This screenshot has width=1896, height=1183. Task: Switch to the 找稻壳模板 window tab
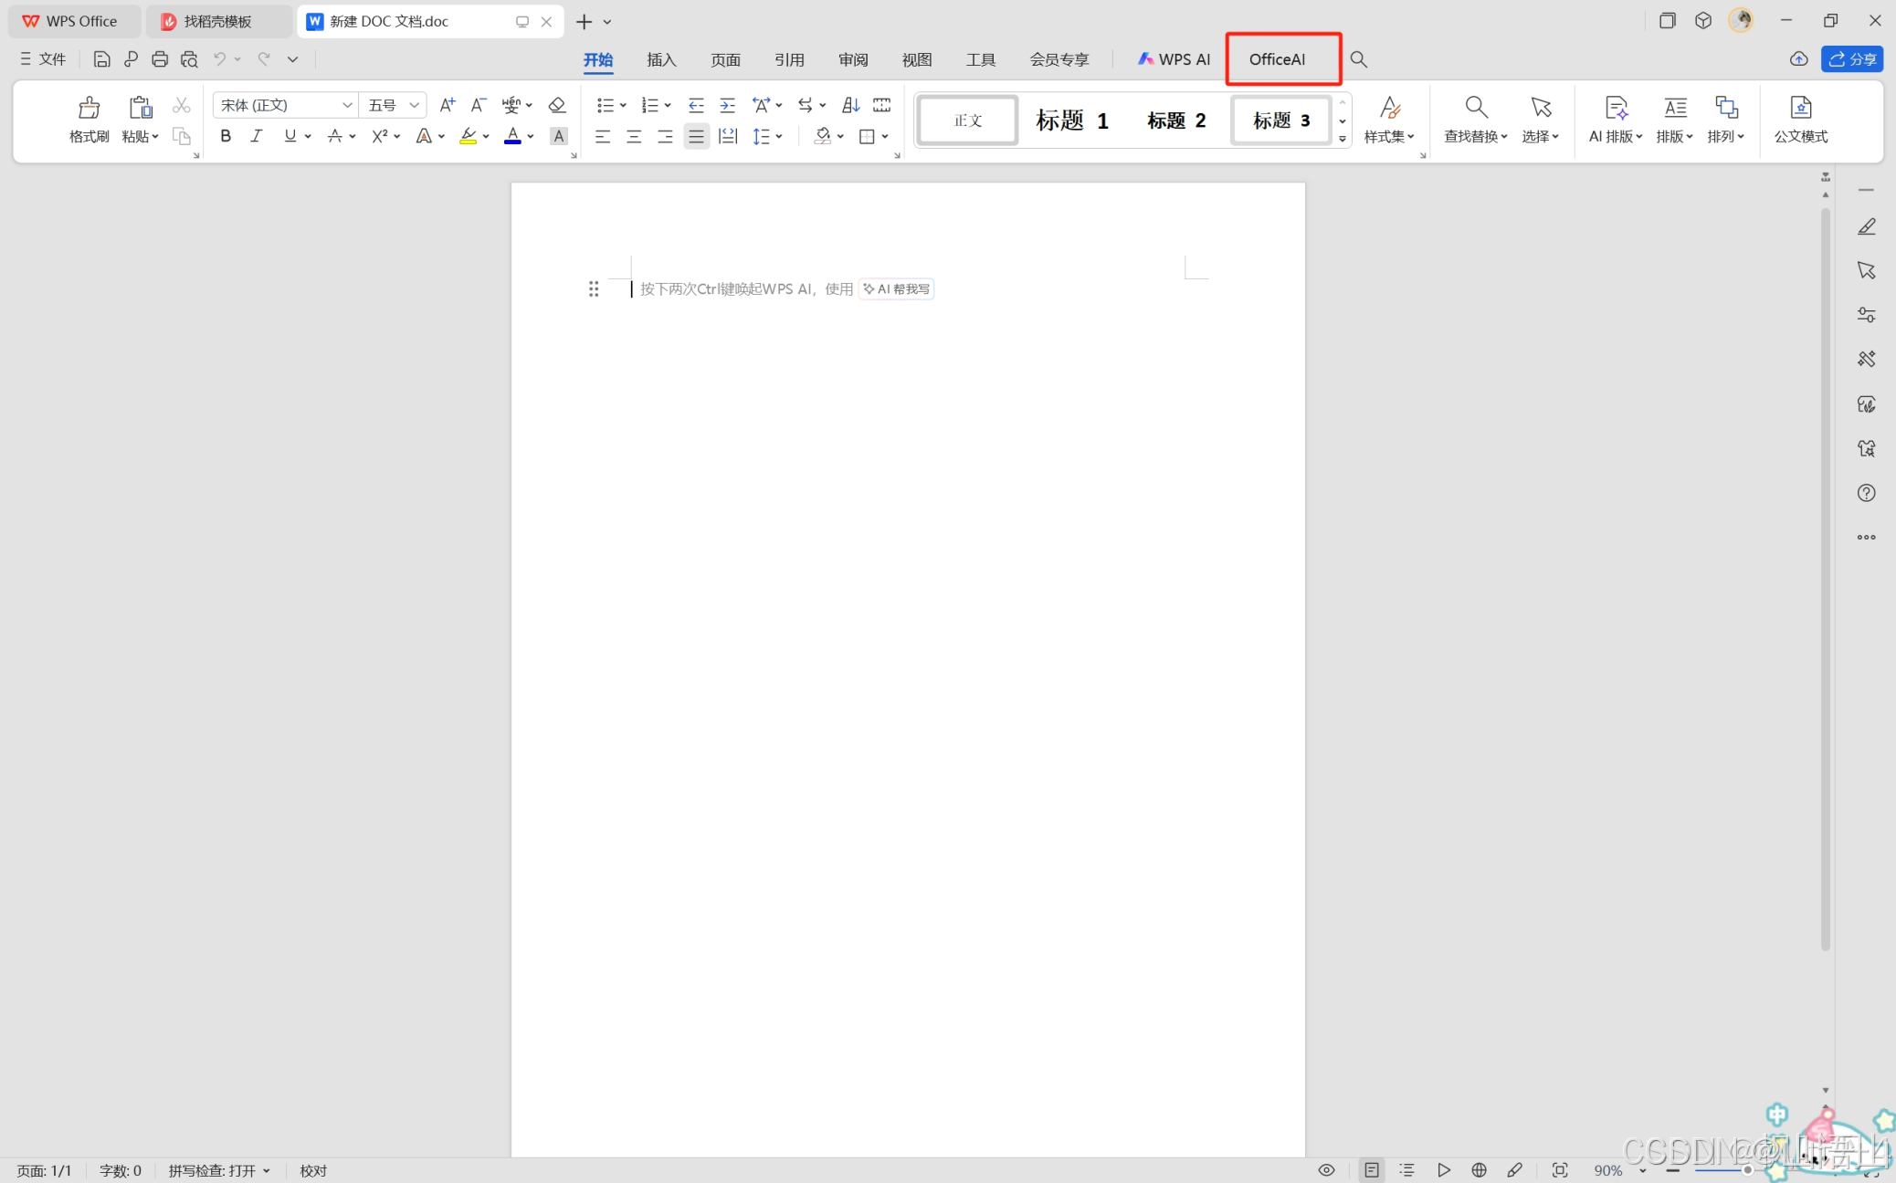219,21
